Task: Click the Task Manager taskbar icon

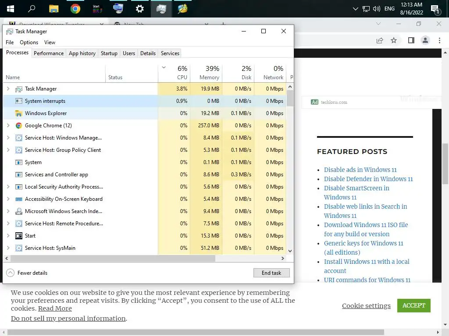Action: click(x=161, y=9)
